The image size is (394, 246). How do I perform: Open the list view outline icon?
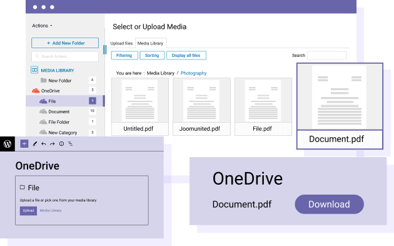[x=70, y=144]
